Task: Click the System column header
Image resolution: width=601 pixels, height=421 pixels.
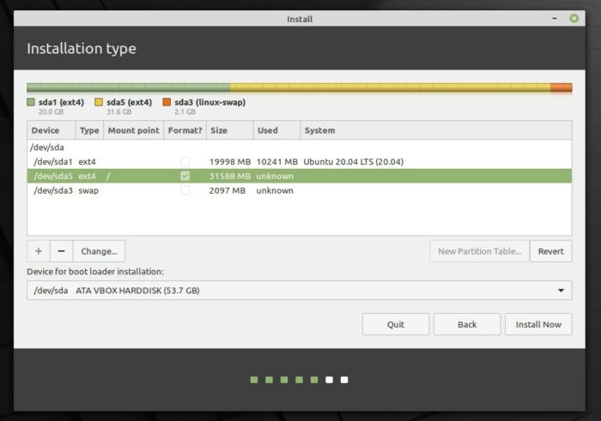Action: (436, 130)
